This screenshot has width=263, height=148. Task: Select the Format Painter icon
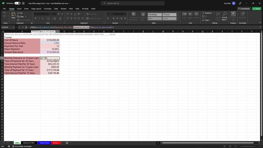18,20
